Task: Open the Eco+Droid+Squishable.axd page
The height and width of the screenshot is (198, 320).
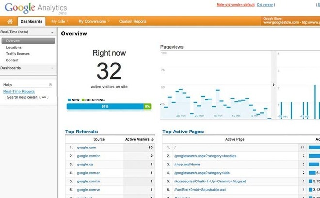Action: point(200,190)
